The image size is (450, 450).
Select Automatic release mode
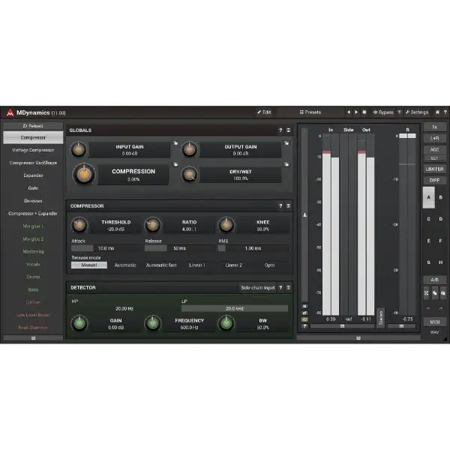click(125, 265)
